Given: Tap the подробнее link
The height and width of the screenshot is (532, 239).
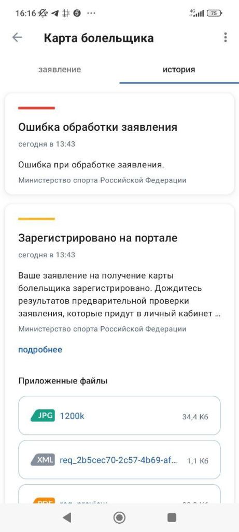Looking at the screenshot, I should click(40, 350).
